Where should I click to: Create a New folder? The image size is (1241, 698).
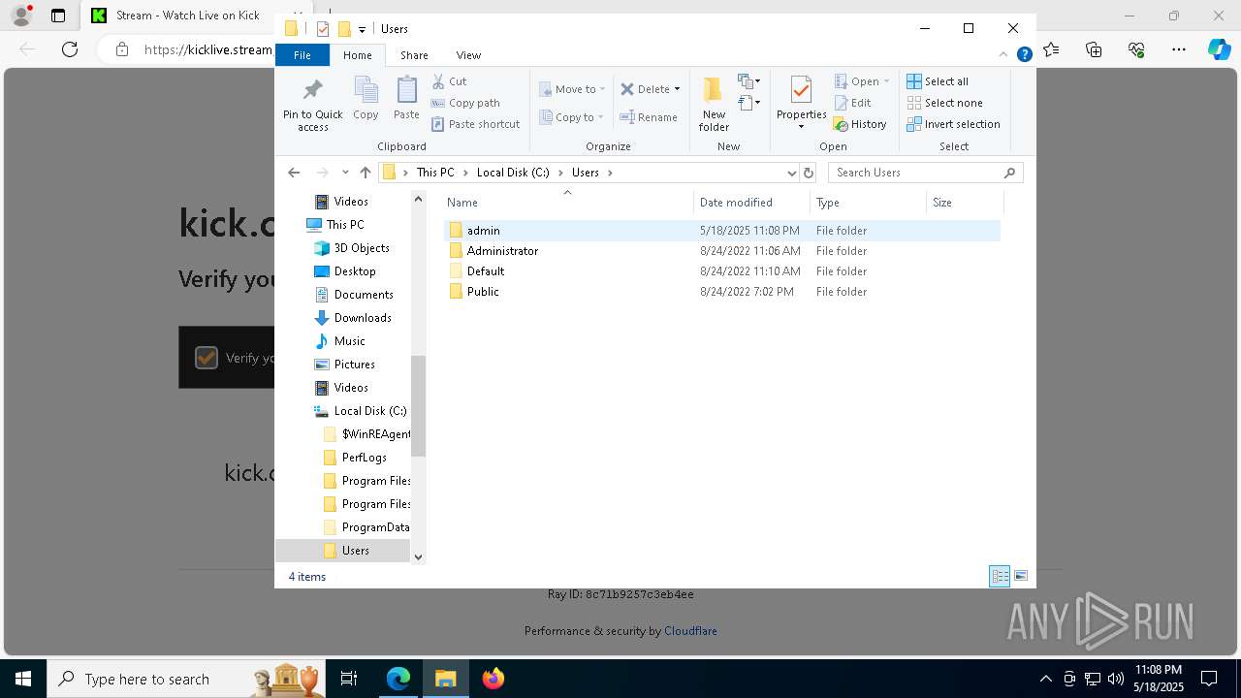click(714, 104)
